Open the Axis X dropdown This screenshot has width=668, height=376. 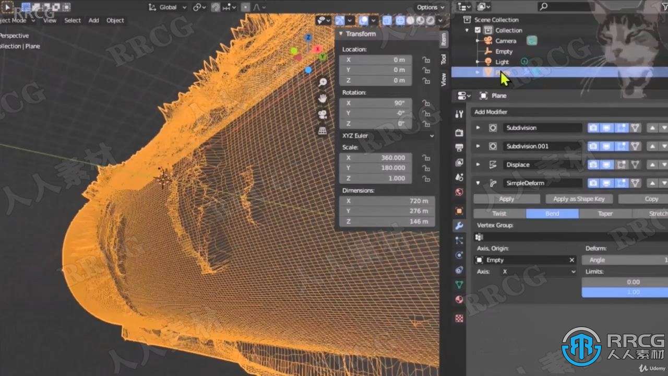tap(539, 272)
